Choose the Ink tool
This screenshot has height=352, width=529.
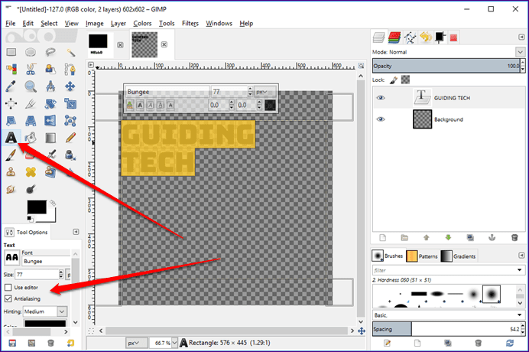click(x=70, y=155)
